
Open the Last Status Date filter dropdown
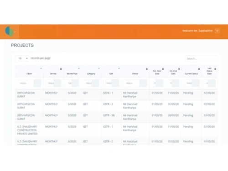[210, 83]
